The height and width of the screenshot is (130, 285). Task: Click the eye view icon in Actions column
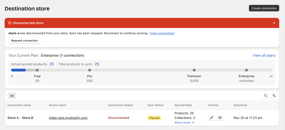220,118
